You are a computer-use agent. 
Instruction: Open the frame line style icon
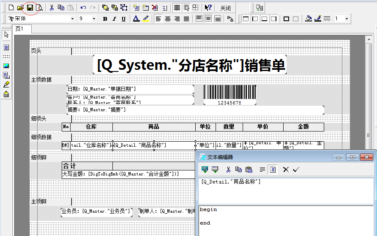tap(327, 19)
